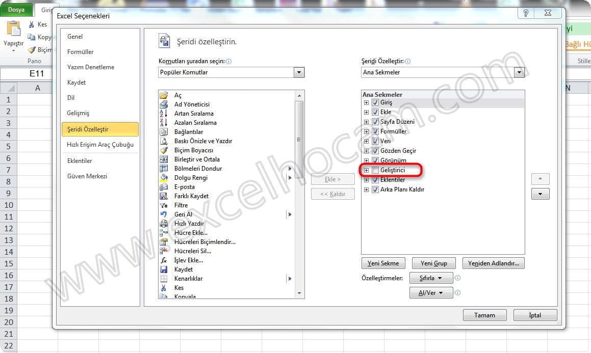Open the Popüler Komutlar dropdown
The width and height of the screenshot is (591, 353).
tap(299, 72)
